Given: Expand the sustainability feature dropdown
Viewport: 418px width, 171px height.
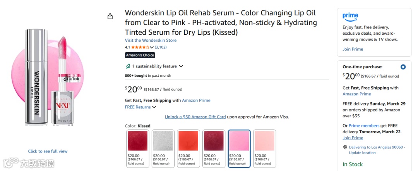Looking at the screenshot, I should [181, 66].
